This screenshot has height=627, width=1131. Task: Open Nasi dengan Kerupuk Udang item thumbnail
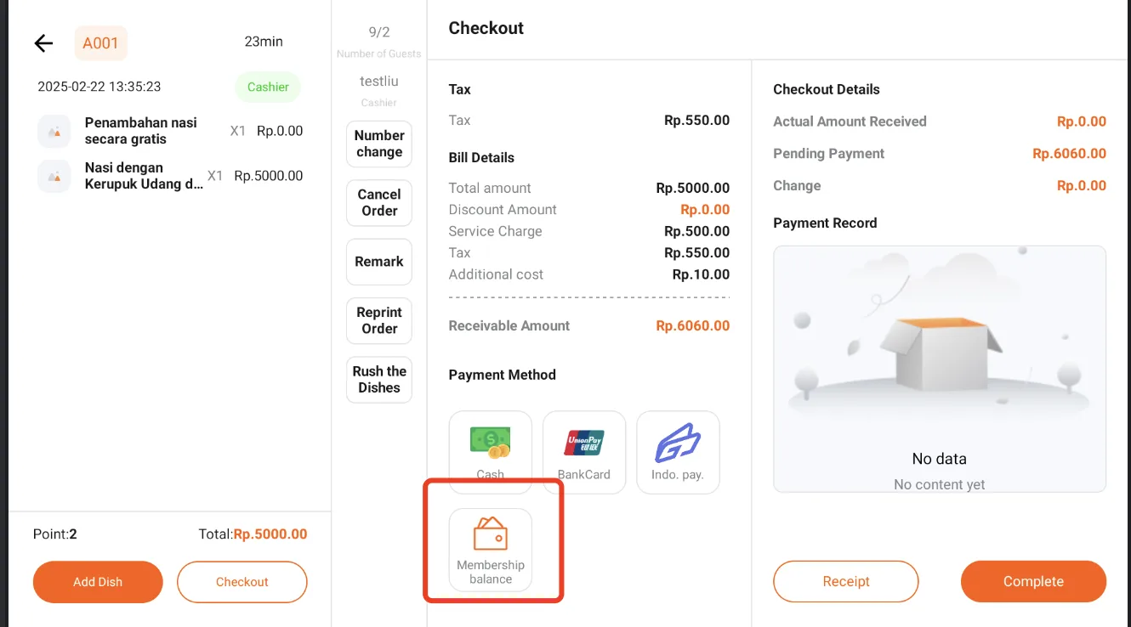click(x=54, y=176)
